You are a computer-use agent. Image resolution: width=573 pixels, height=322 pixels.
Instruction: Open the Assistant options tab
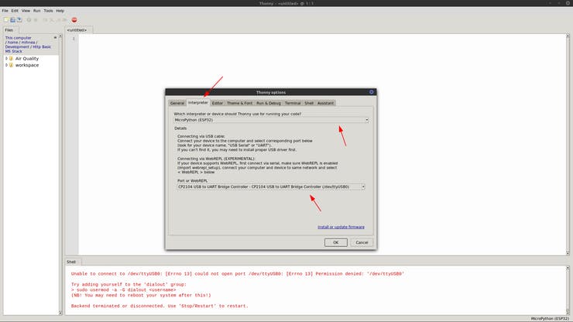325,103
